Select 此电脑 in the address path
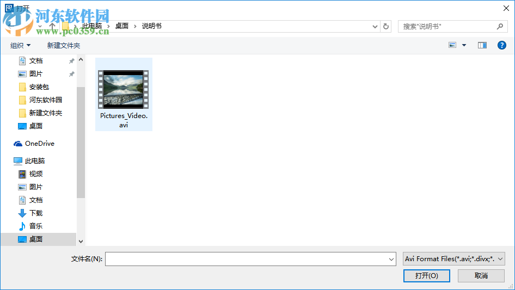This screenshot has height=290, width=515. point(92,26)
